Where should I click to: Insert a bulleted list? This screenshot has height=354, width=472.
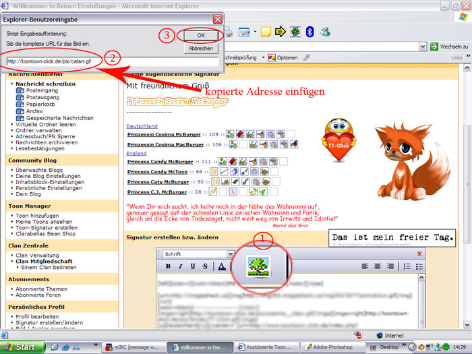pos(419,266)
